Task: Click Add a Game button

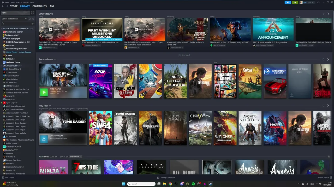Action: tap(8, 178)
